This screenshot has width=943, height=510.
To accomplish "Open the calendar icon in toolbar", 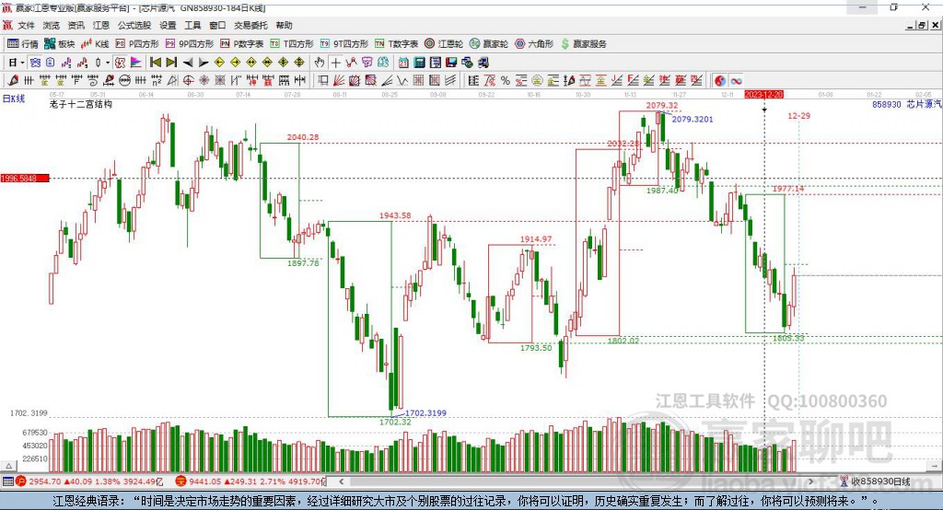I will click(403, 62).
